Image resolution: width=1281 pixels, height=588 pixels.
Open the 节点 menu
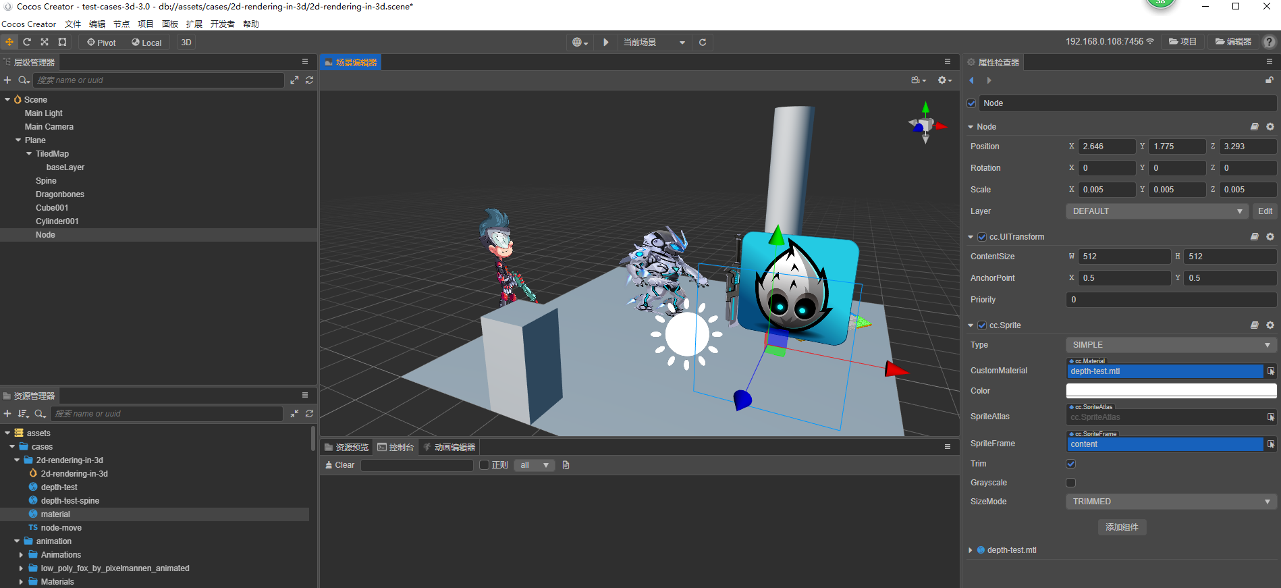[121, 24]
